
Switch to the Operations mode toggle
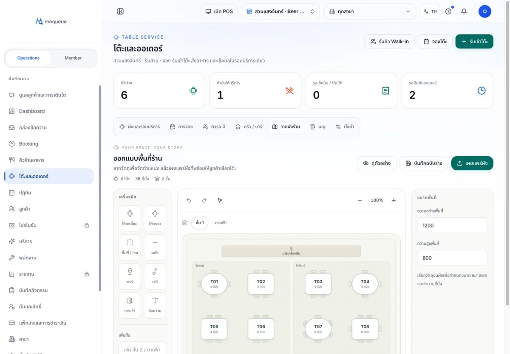[x=28, y=58]
